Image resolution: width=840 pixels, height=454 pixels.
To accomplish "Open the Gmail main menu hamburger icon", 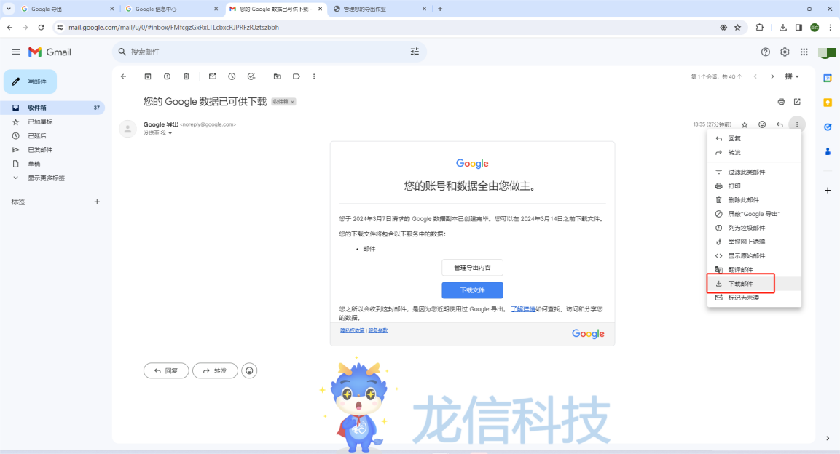I will point(15,52).
